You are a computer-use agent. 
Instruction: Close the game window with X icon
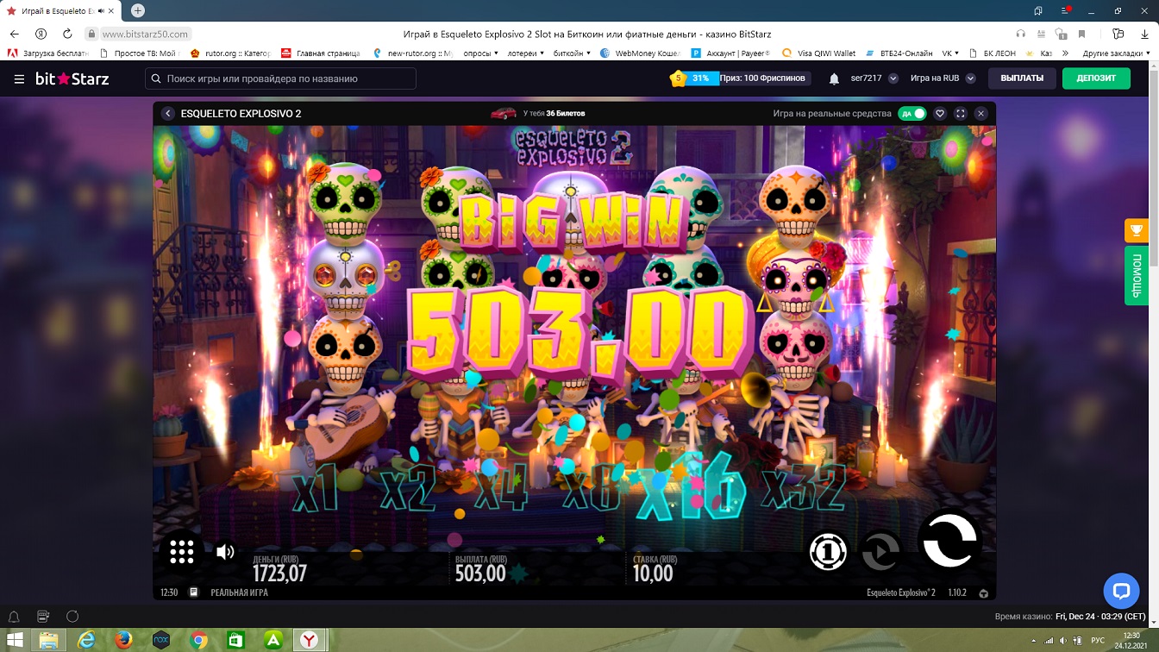point(980,114)
